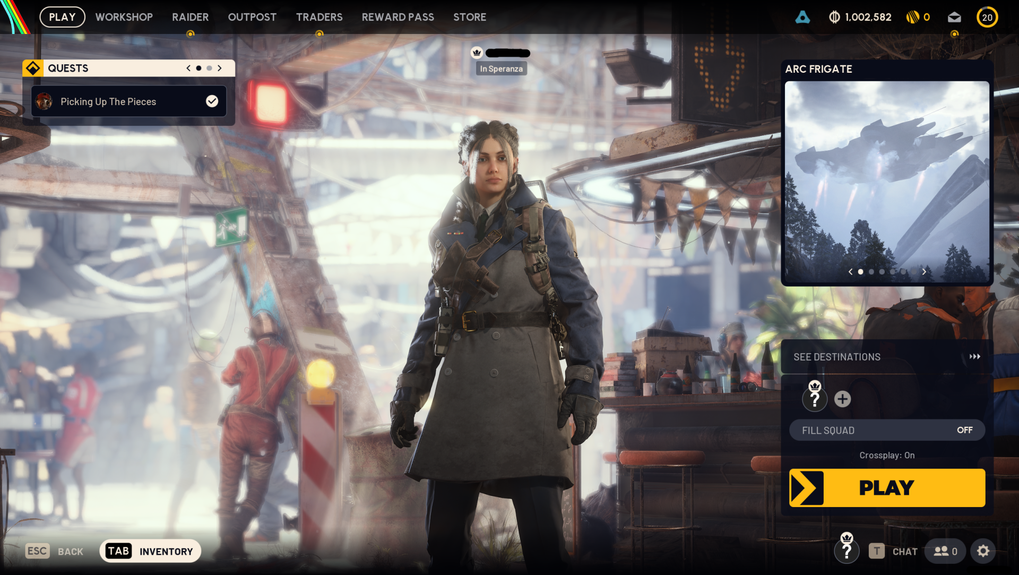Click the yellow Quests diamond icon
Viewport: 1019px width, 575px height.
tap(33, 68)
